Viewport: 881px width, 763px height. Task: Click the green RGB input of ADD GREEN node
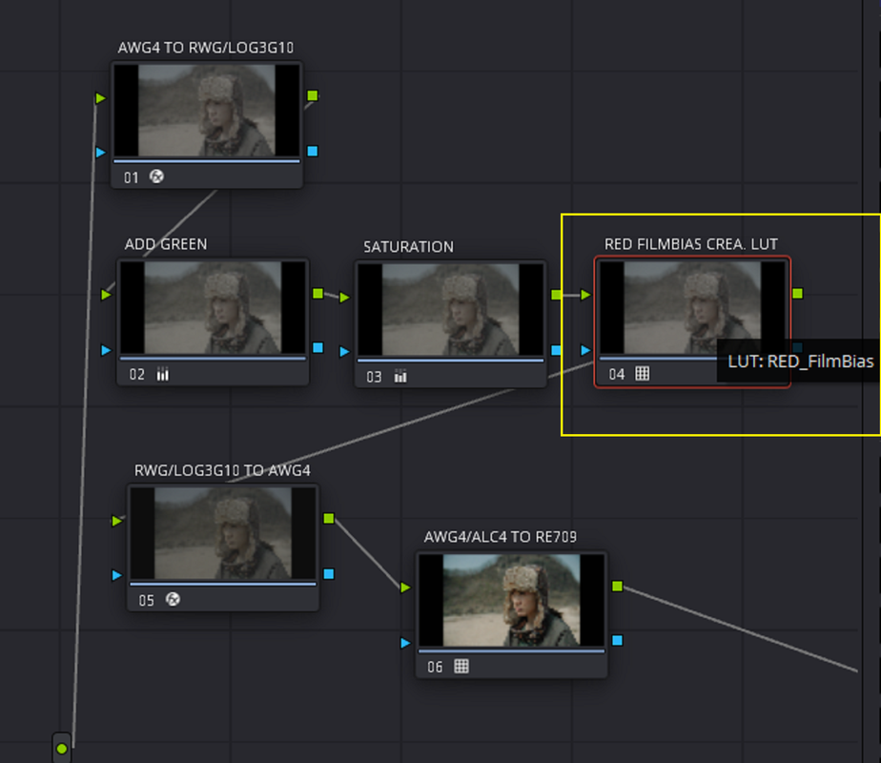pos(106,295)
